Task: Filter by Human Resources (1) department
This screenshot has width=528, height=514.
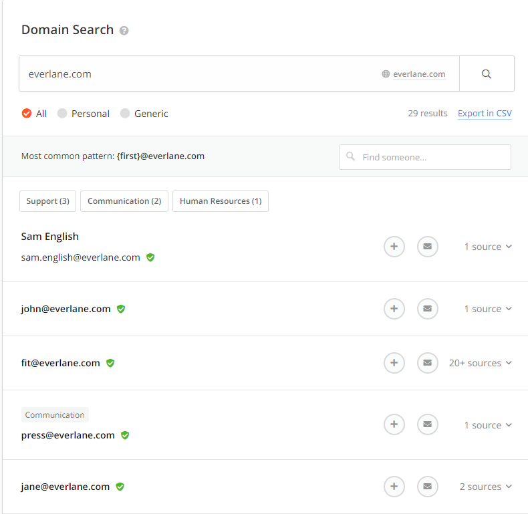Action: 221,201
